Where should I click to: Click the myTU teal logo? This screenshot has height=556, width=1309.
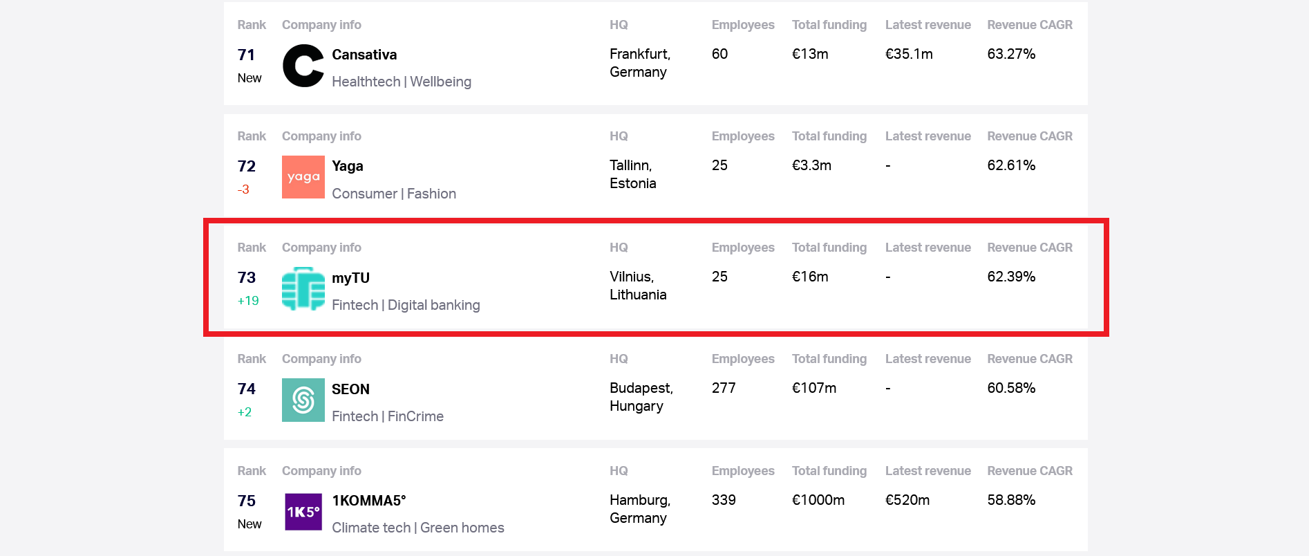coord(303,288)
